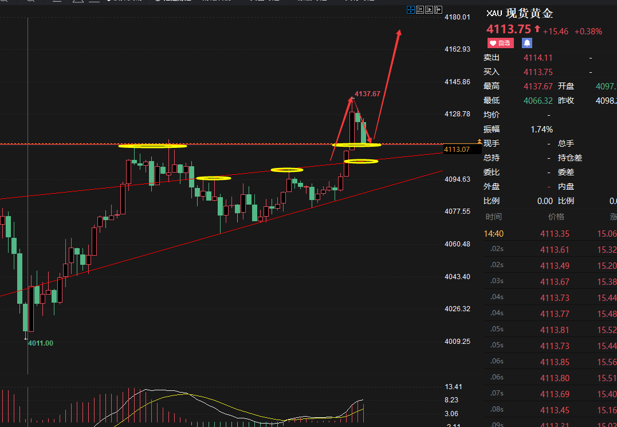Set a price alert with bell icon

[527, 43]
